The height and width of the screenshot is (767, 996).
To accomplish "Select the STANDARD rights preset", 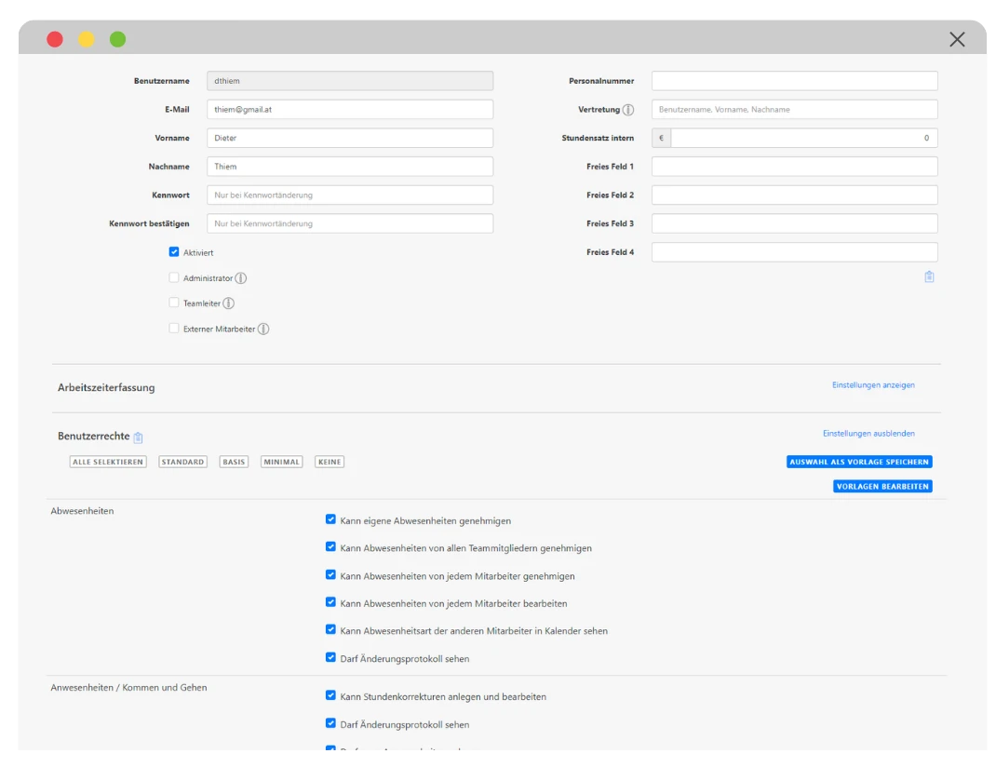I will coord(182,462).
